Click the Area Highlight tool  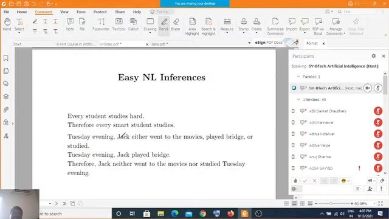point(192,26)
